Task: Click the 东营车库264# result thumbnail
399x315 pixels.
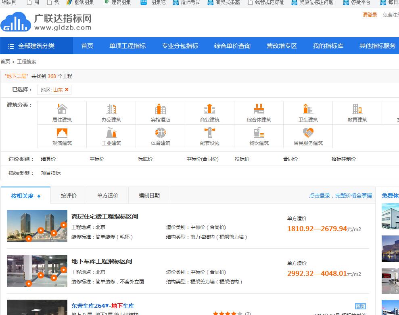Action: [x=37, y=307]
